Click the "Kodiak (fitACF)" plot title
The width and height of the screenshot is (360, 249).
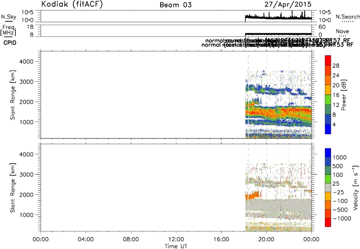tap(72, 4)
